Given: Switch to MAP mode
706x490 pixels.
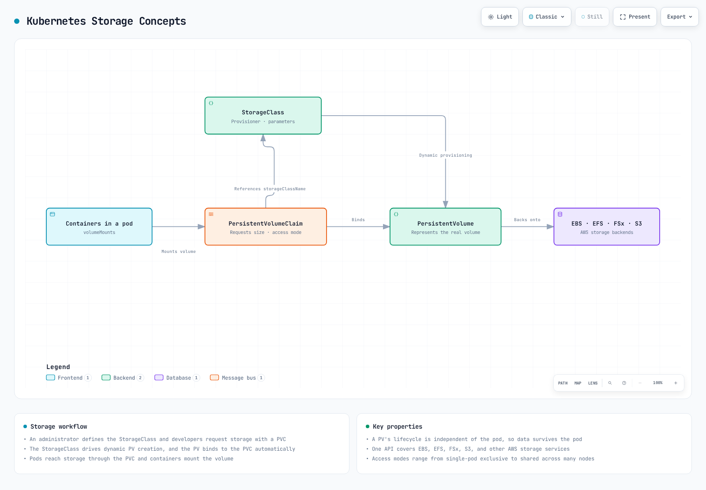Looking at the screenshot, I should pos(578,383).
